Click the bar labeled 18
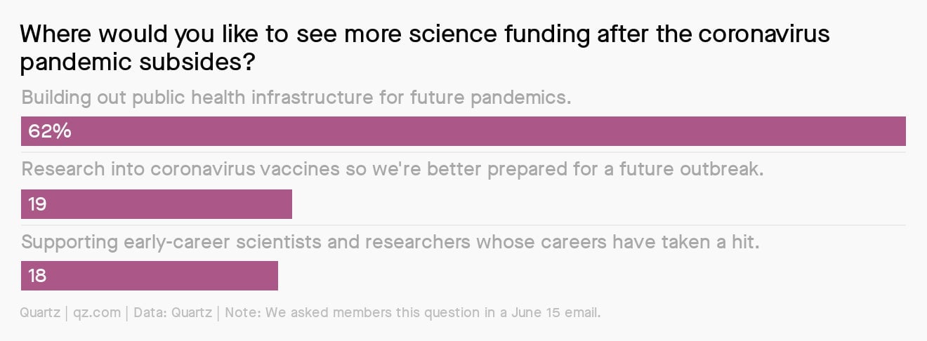The height and width of the screenshot is (341, 927). [x=150, y=276]
